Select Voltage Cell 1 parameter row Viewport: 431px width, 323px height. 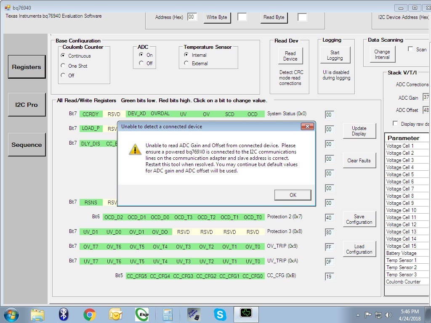407,146
